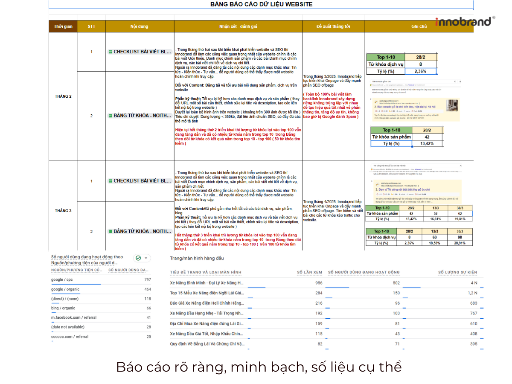Sort by 'SỐ NGƯỜI DÙNG ĐANG HOẠT ĐỘNG' header

(x=364, y=272)
